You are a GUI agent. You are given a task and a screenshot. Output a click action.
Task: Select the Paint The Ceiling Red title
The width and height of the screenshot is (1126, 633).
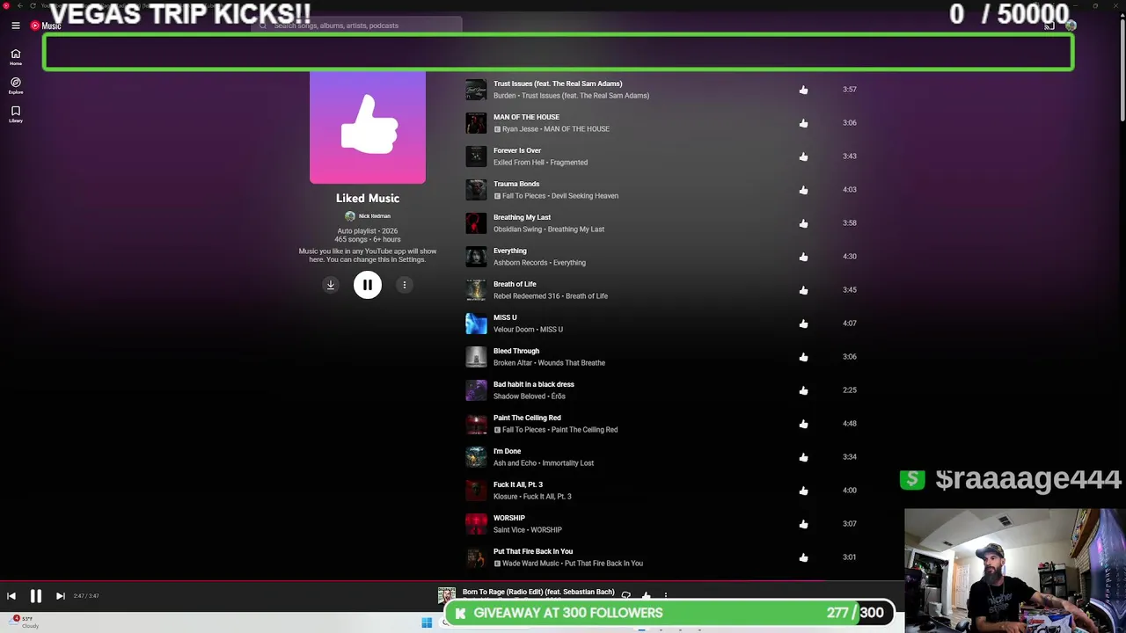[527, 418]
